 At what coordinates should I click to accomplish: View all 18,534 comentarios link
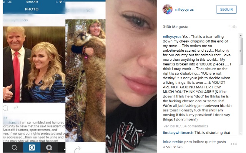[186, 126]
